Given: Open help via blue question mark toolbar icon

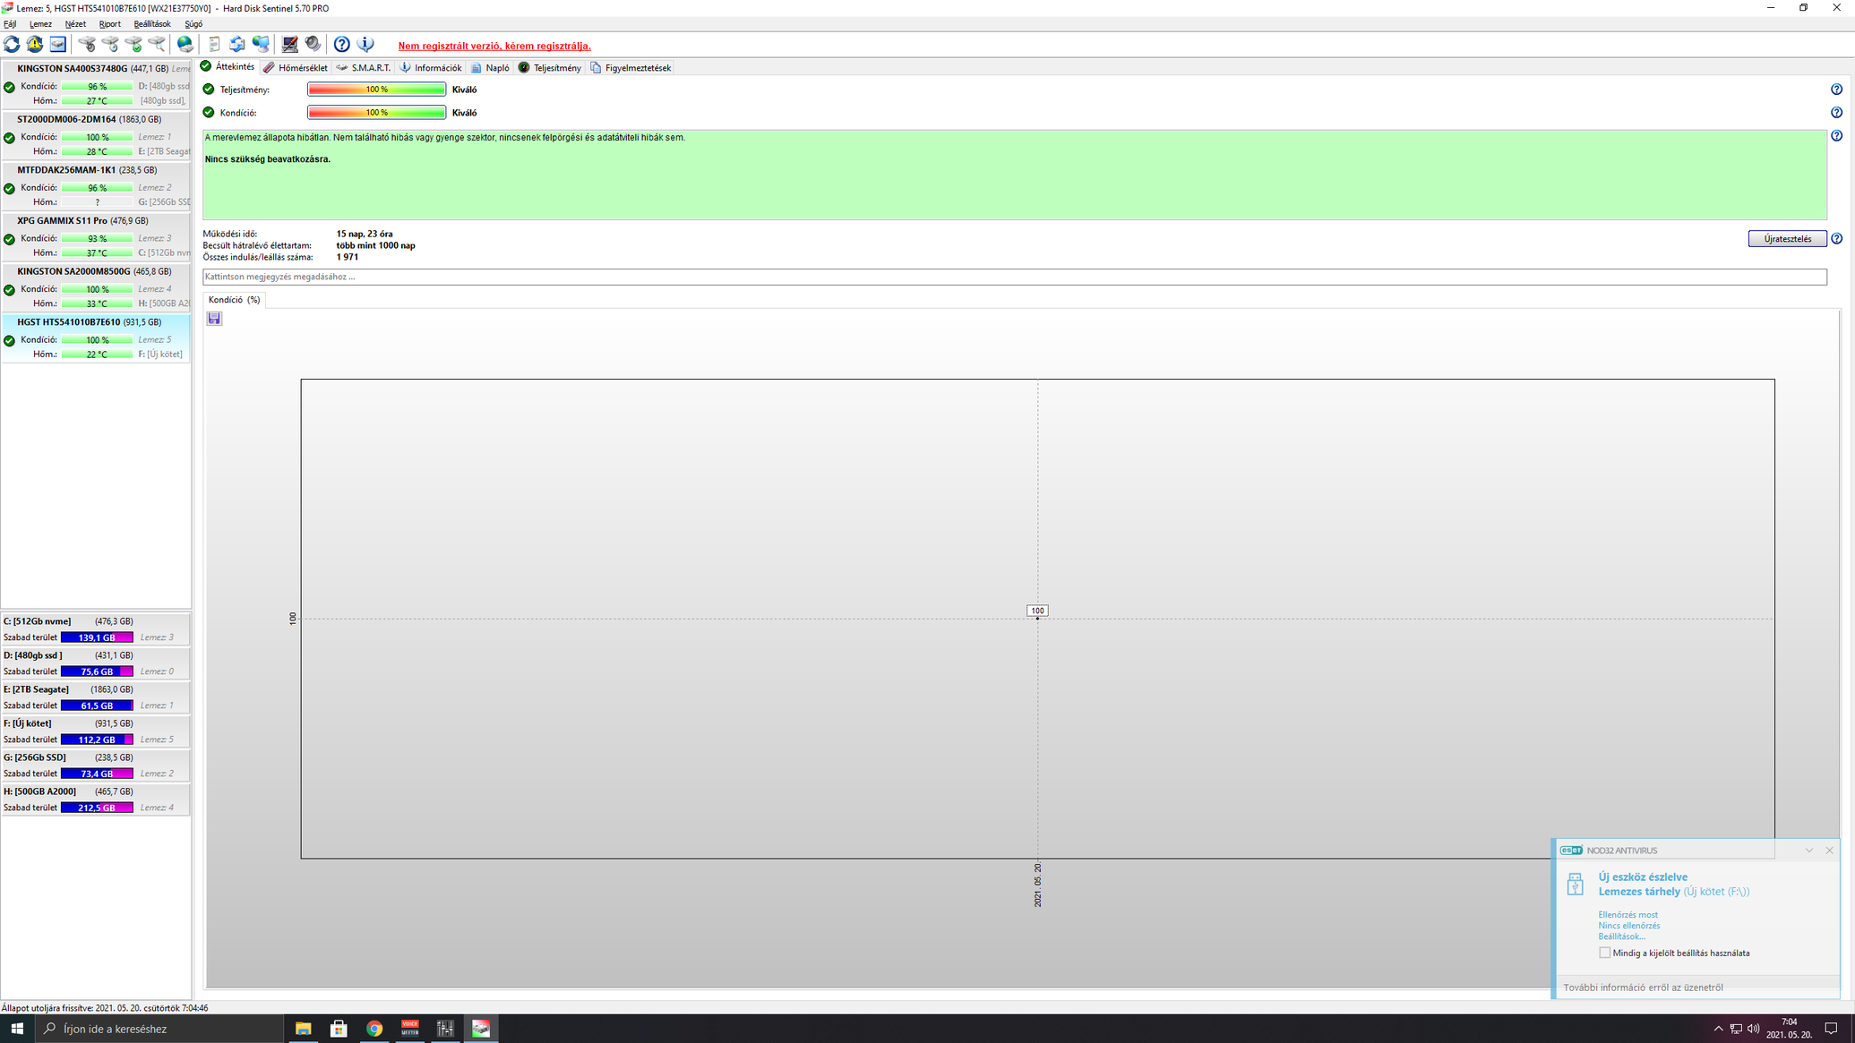Looking at the screenshot, I should (342, 44).
